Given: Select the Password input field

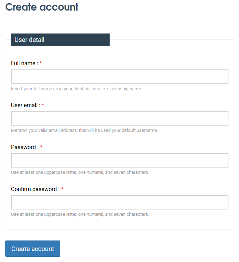Looking at the screenshot, I should point(120,160).
